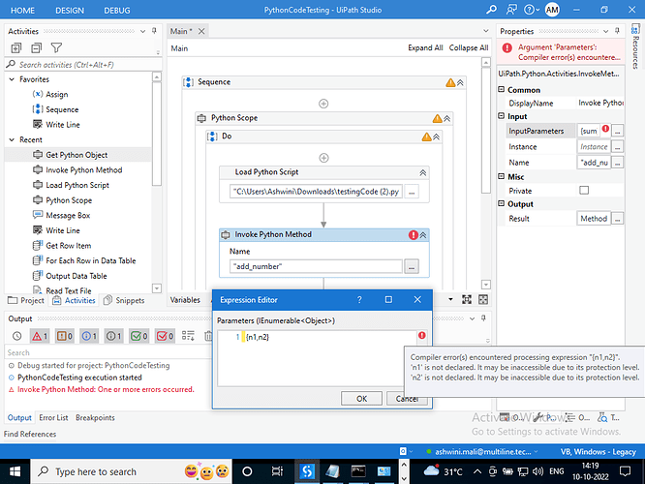The height and width of the screenshot is (484, 645).
Task: Click the Search activities field
Action: [x=83, y=65]
